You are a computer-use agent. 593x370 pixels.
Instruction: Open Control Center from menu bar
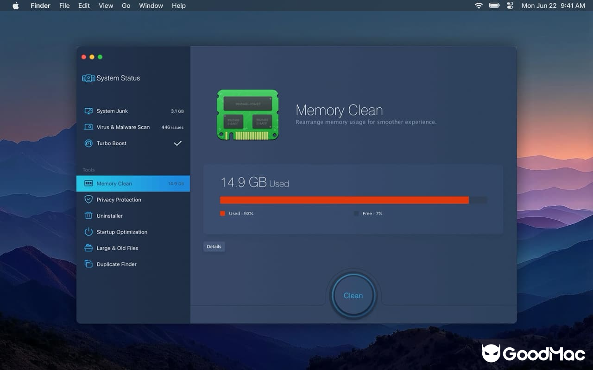coord(510,6)
